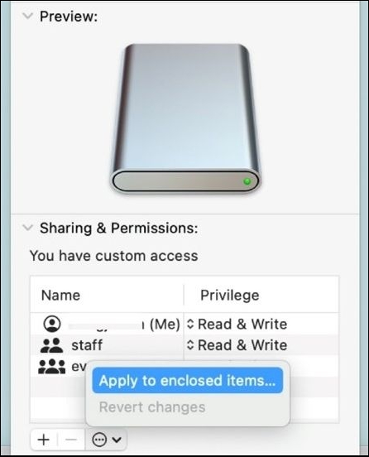Change privilege for the (Me) user
This screenshot has width=369, height=457.
(x=237, y=324)
